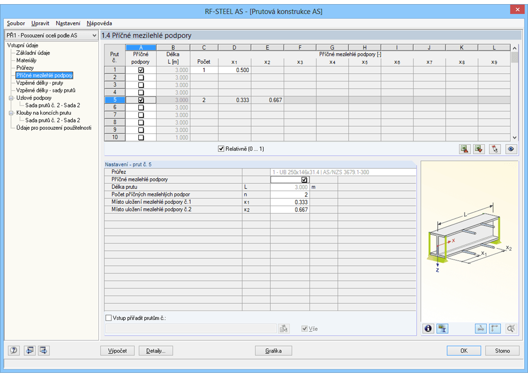
Task: Click the pick members icon beside the input field
Action: [284, 329]
